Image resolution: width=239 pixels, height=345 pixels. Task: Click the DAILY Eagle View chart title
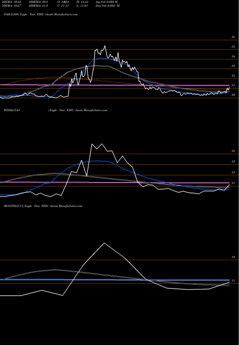pos(41,14)
